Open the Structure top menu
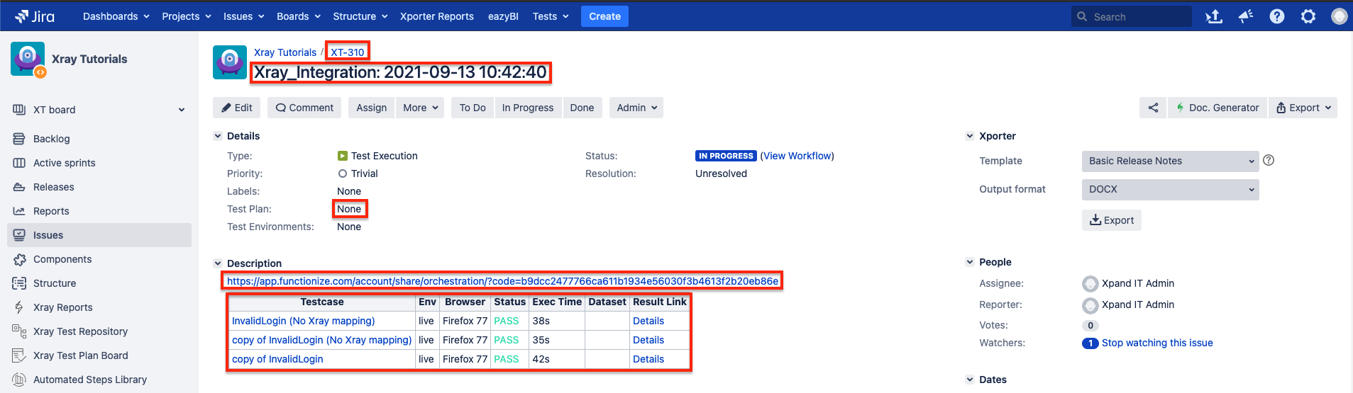 360,16
